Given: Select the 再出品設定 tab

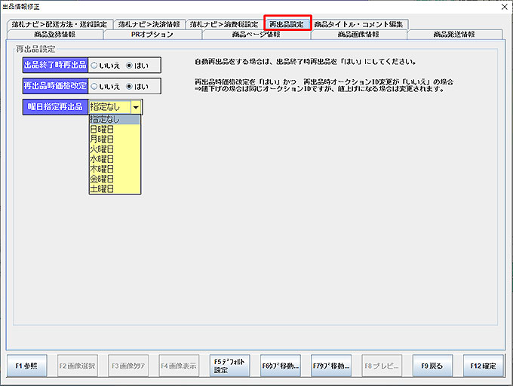Looking at the screenshot, I should (x=287, y=24).
